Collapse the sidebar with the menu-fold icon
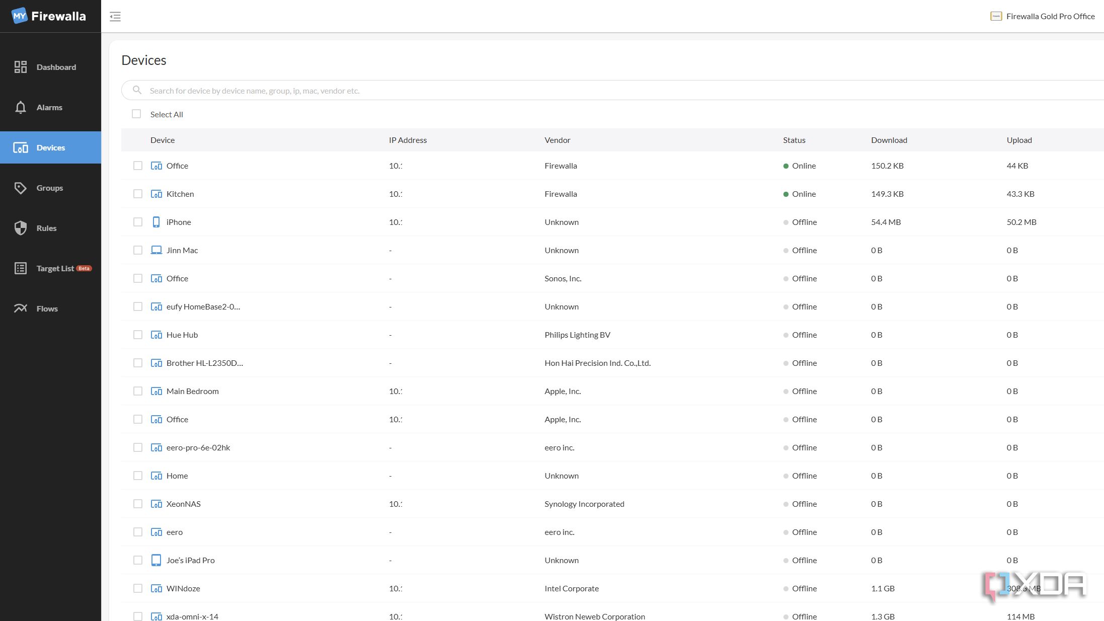The height and width of the screenshot is (621, 1104). click(115, 17)
